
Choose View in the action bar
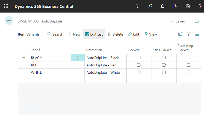tap(150, 34)
